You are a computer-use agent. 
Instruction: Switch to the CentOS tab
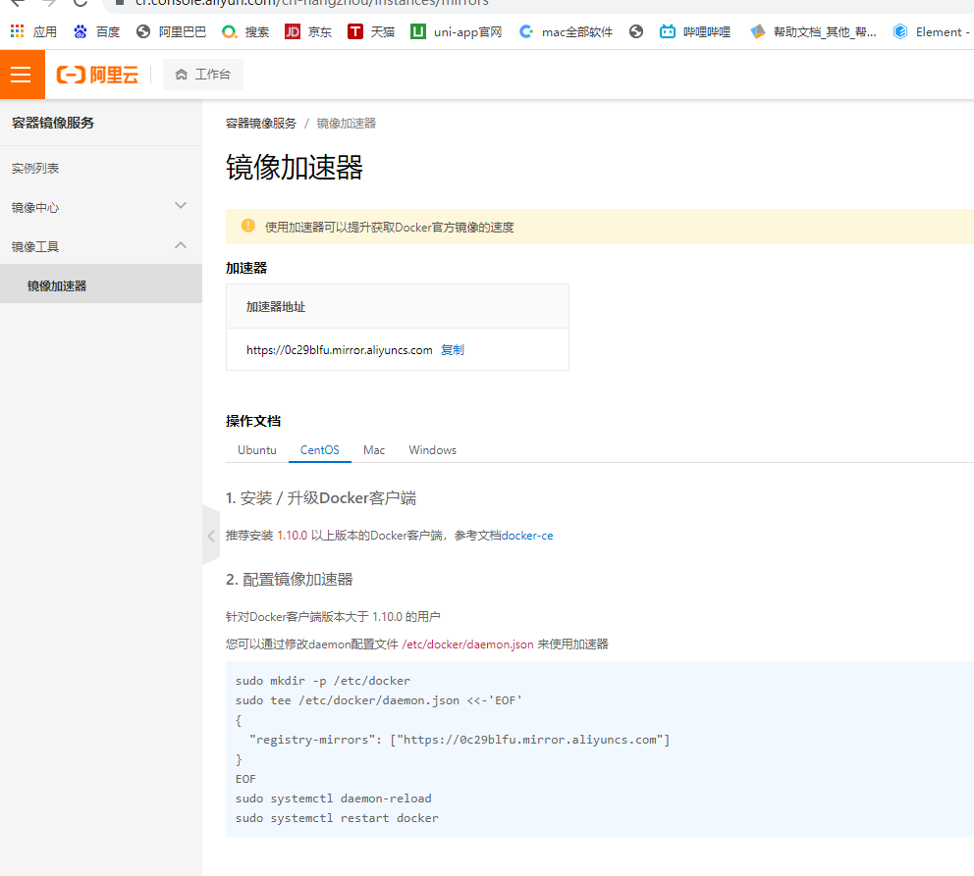[x=320, y=450]
